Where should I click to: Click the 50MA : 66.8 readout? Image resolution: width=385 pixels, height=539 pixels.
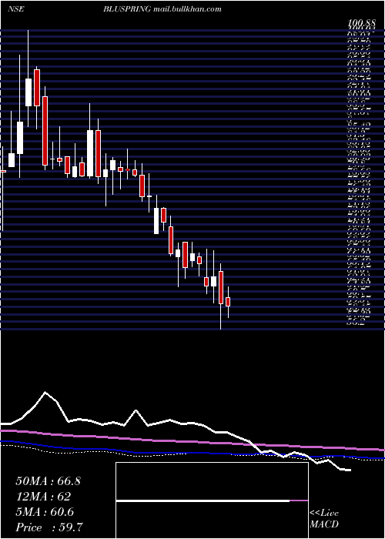pos(49,481)
